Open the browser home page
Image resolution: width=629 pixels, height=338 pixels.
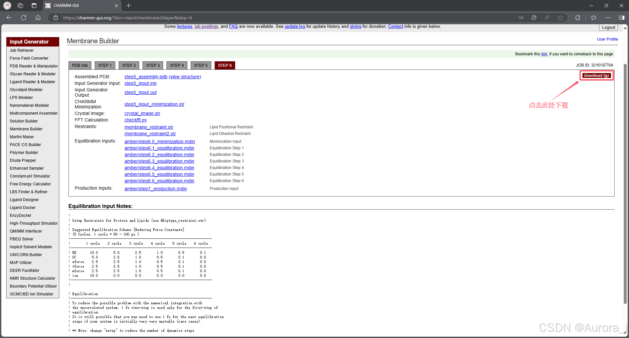(x=38, y=18)
